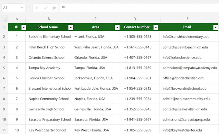The image size is (219, 134).
Task: Select email admissions@sarasotaprep.edu
Action: (186, 120)
